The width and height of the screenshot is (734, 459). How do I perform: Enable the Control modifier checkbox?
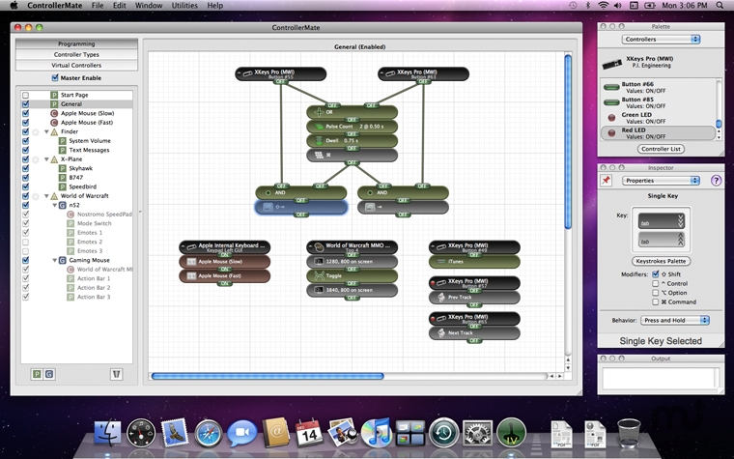(656, 283)
